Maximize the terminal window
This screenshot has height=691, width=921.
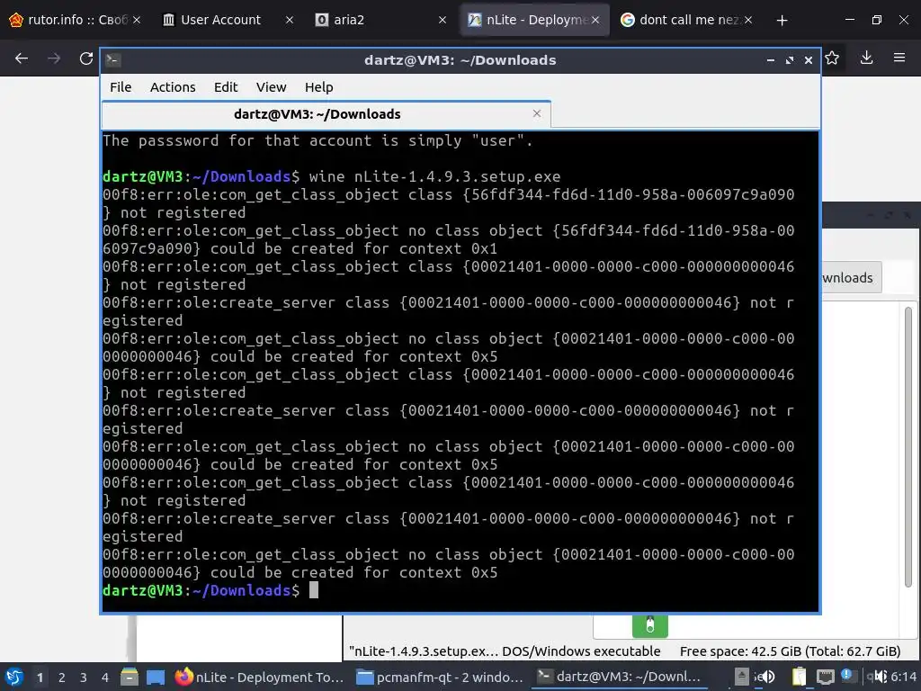click(790, 60)
